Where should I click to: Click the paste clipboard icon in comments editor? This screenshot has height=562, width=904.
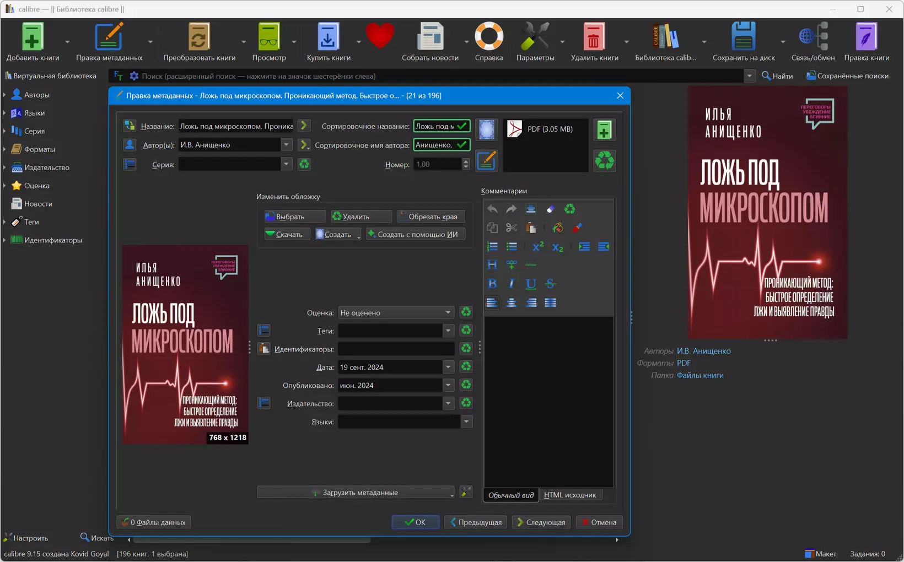click(531, 228)
